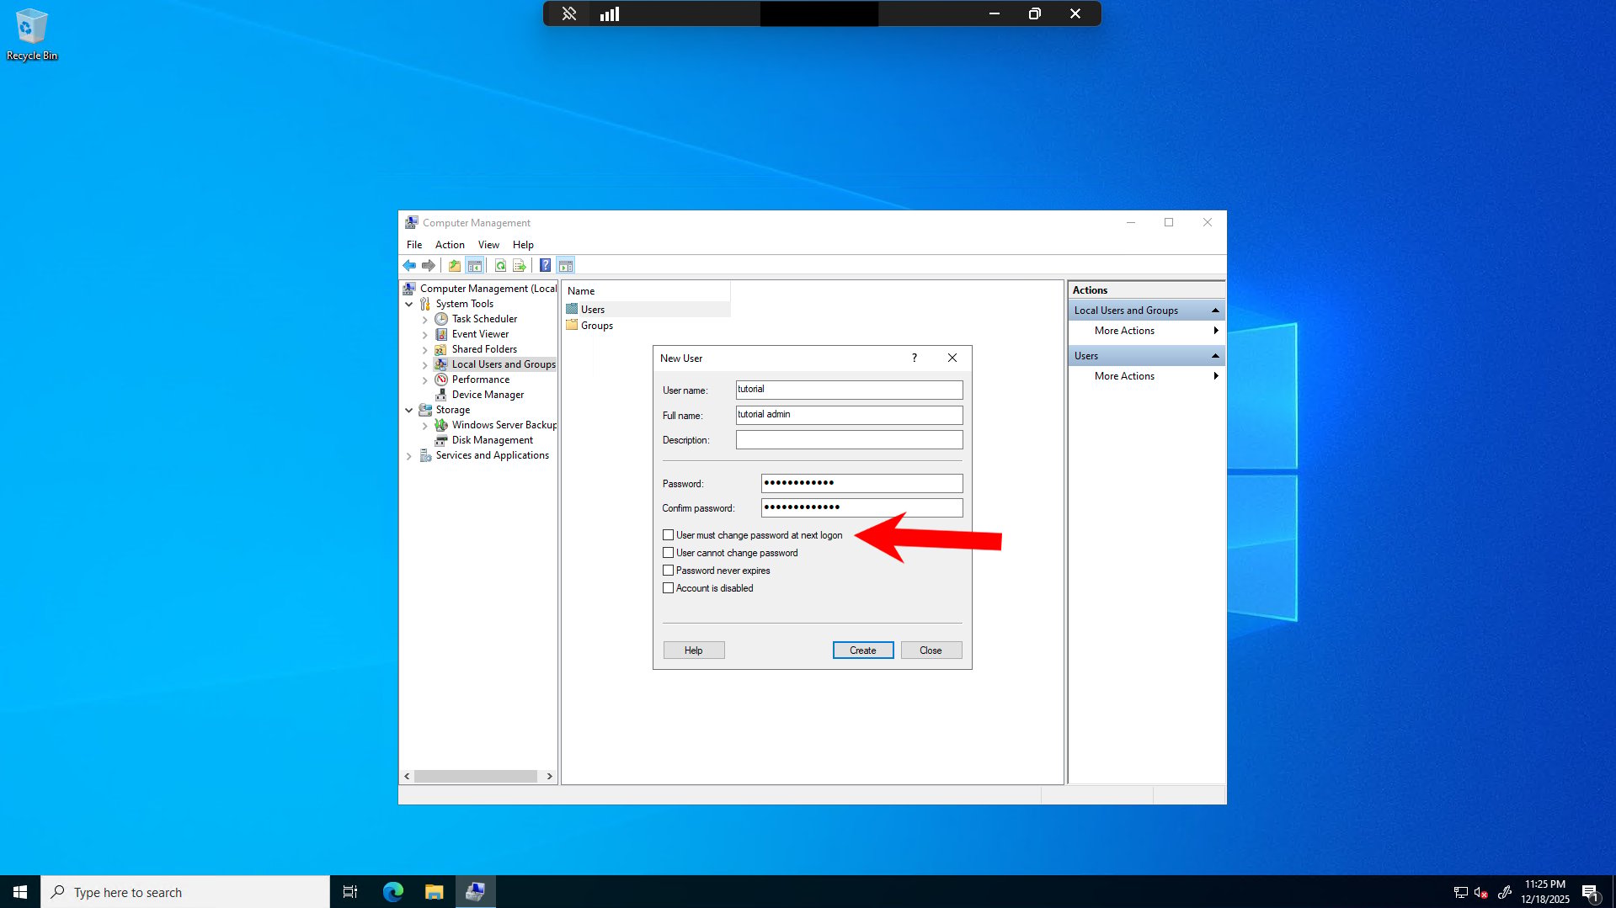Check User cannot change password
Viewport: 1616px width, 908px height.
pos(669,553)
